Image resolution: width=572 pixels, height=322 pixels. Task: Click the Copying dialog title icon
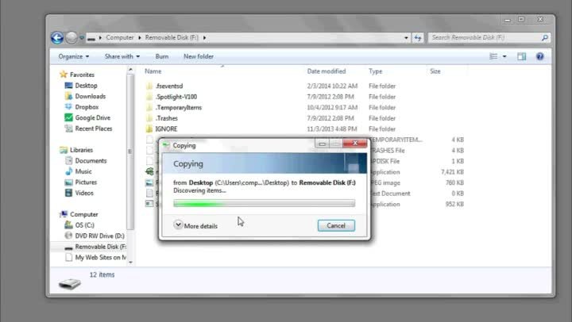166,145
